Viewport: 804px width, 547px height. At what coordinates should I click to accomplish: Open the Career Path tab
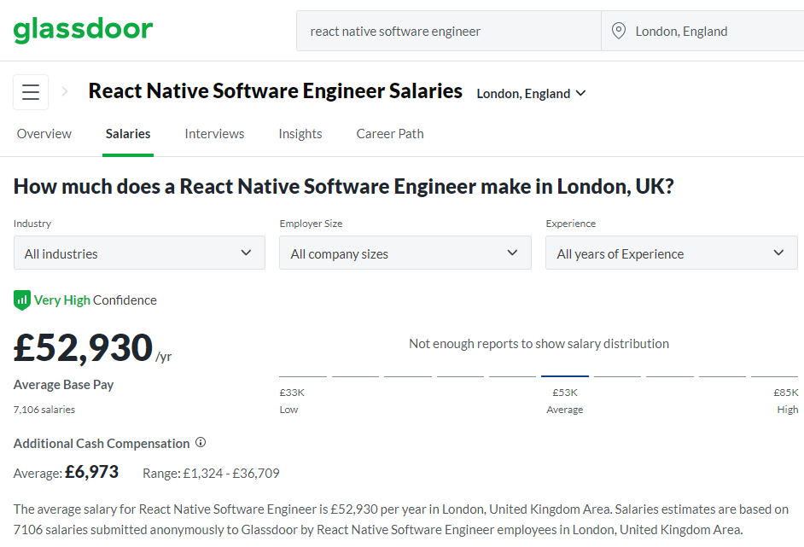coord(390,134)
